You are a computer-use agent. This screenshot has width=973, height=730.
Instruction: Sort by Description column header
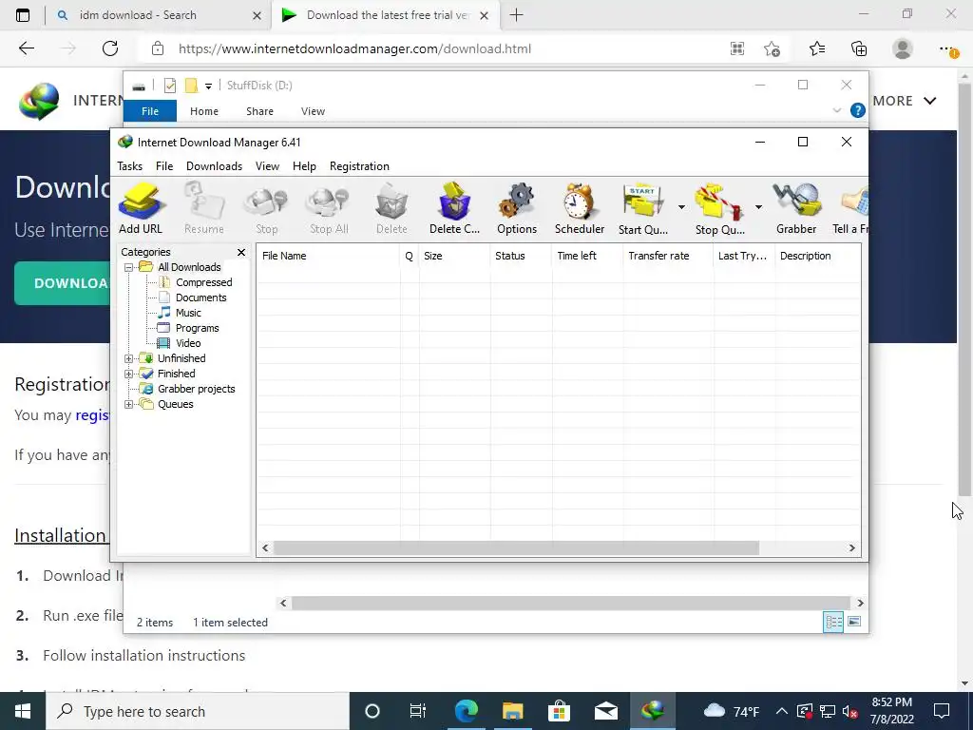click(x=817, y=256)
